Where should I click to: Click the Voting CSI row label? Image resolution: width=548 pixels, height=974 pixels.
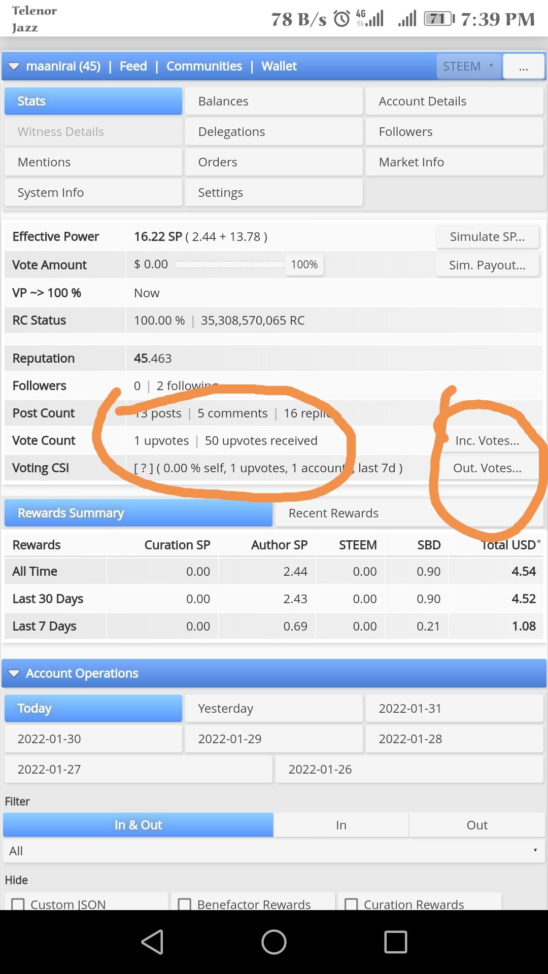[x=41, y=468]
